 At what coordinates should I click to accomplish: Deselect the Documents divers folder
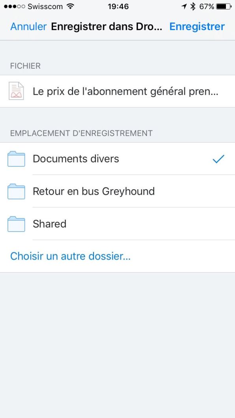pyautogui.click(x=76, y=158)
